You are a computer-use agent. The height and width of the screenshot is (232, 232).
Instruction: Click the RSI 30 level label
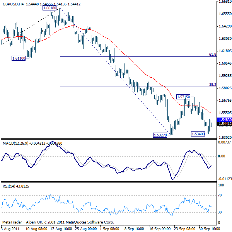pos(220,212)
